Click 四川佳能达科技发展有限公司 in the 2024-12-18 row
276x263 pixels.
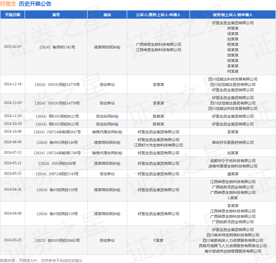click(233, 79)
